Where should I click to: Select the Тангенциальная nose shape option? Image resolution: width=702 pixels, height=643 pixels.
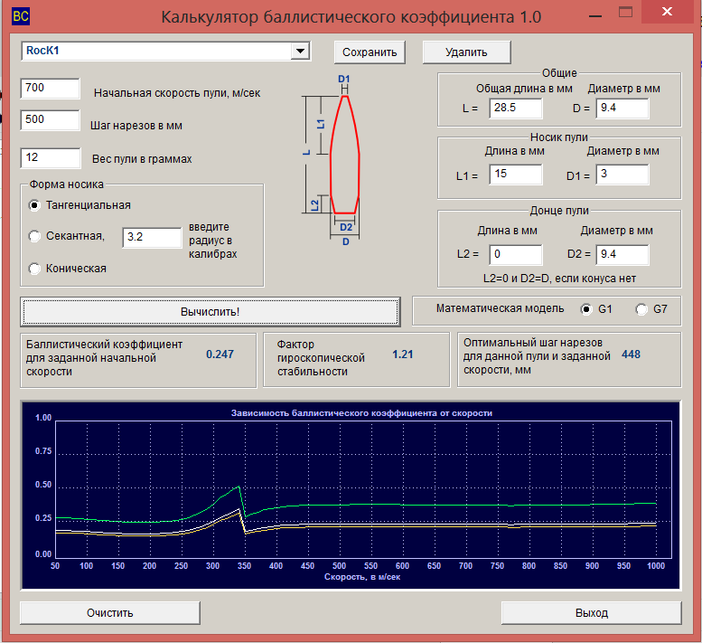[x=35, y=204]
